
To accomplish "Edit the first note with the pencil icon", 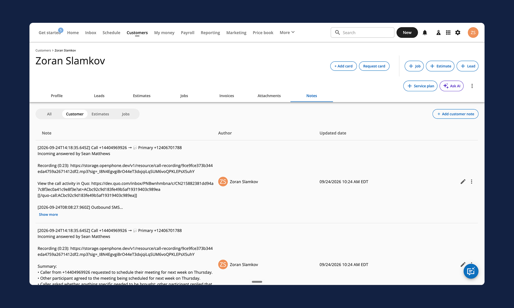I will click(463, 182).
